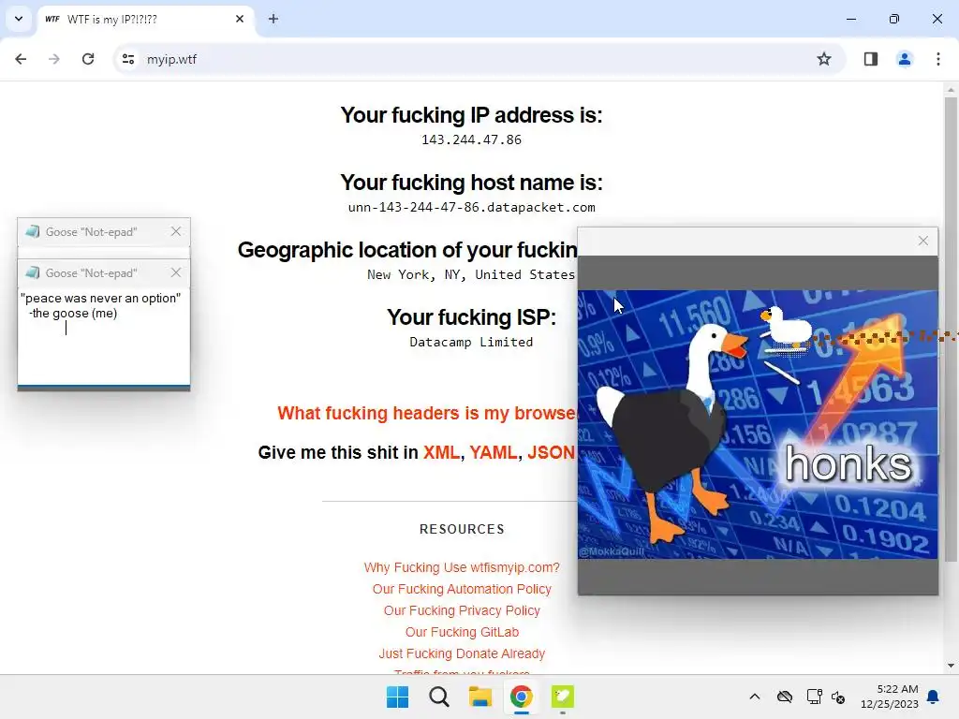Viewport: 959px width, 719px height.
Task: View site information icon in address bar
Action: pos(128,59)
